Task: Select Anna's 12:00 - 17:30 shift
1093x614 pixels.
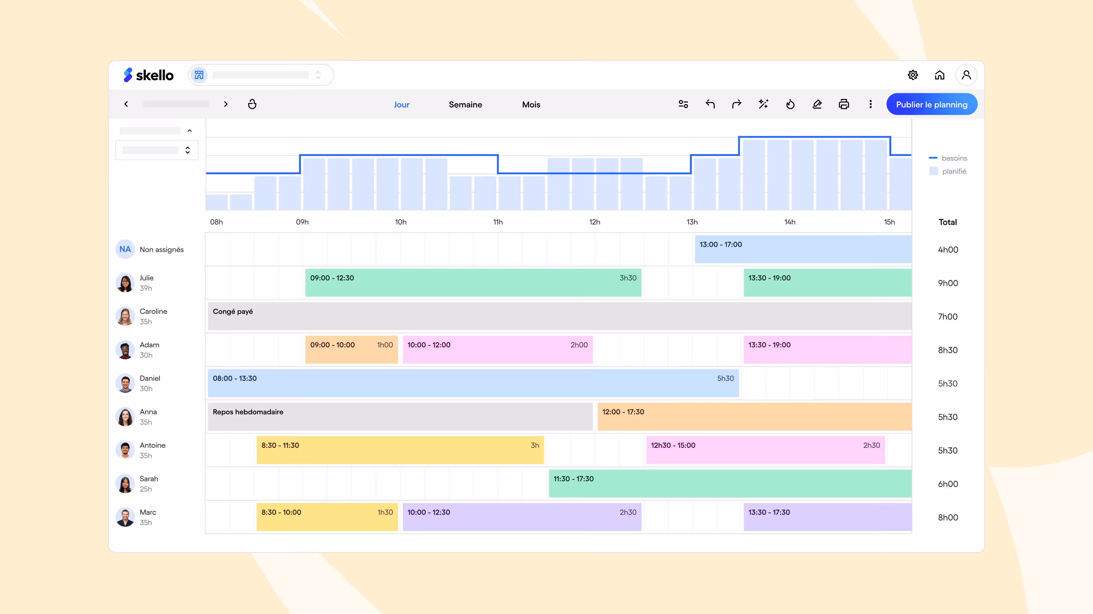Action: click(x=754, y=416)
